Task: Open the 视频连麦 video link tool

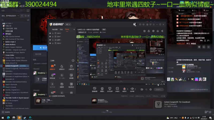Action: (x=52, y=76)
